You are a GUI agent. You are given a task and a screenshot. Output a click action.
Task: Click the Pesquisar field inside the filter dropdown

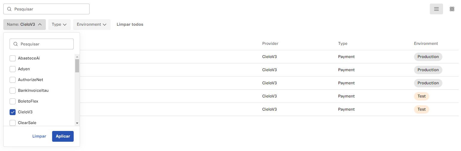point(45,44)
